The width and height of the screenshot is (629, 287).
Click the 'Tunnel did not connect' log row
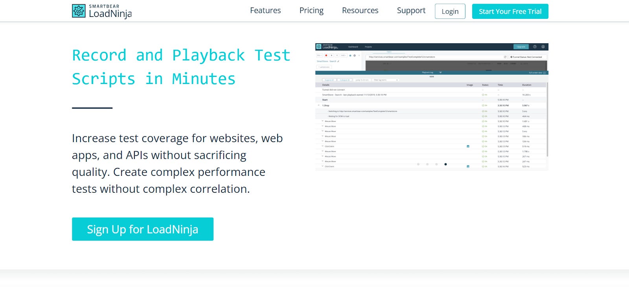pos(431,90)
